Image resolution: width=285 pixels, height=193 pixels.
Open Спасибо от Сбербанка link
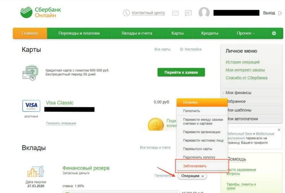click(247, 78)
